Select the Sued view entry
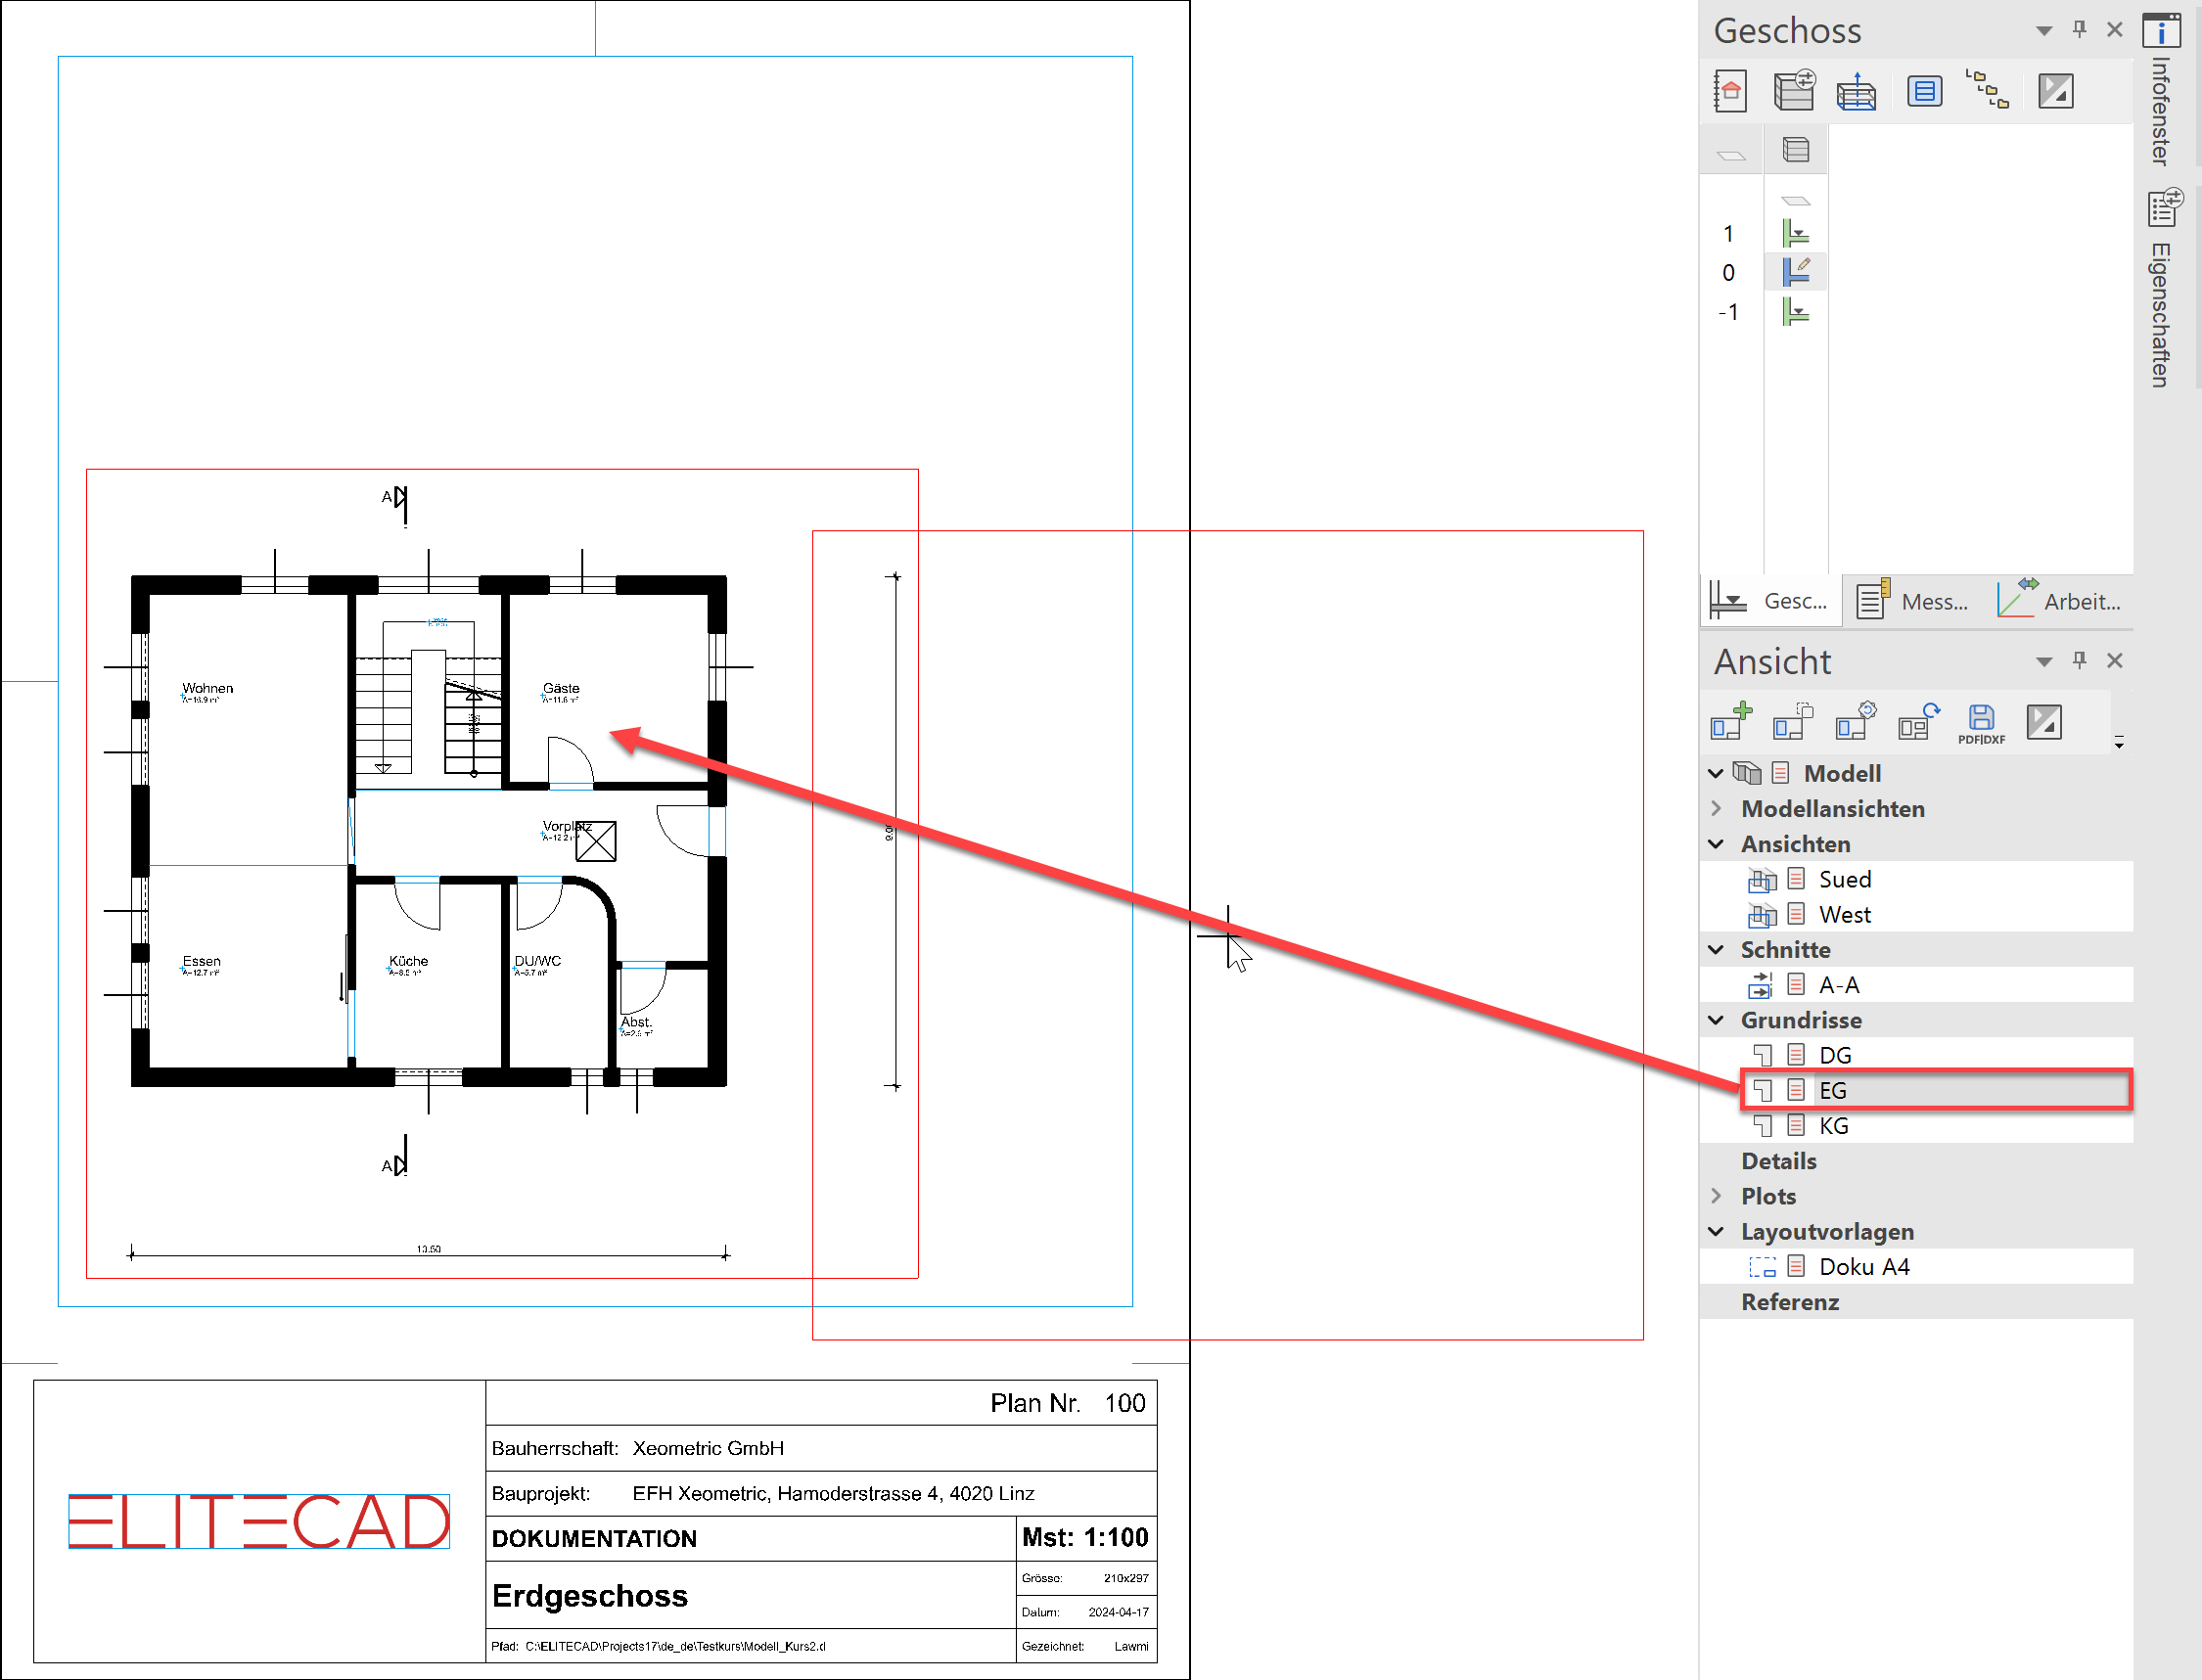 pos(1843,879)
